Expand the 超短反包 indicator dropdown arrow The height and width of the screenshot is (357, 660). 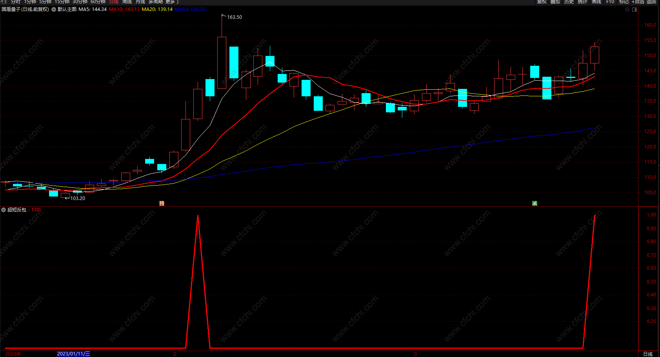click(x=4, y=210)
